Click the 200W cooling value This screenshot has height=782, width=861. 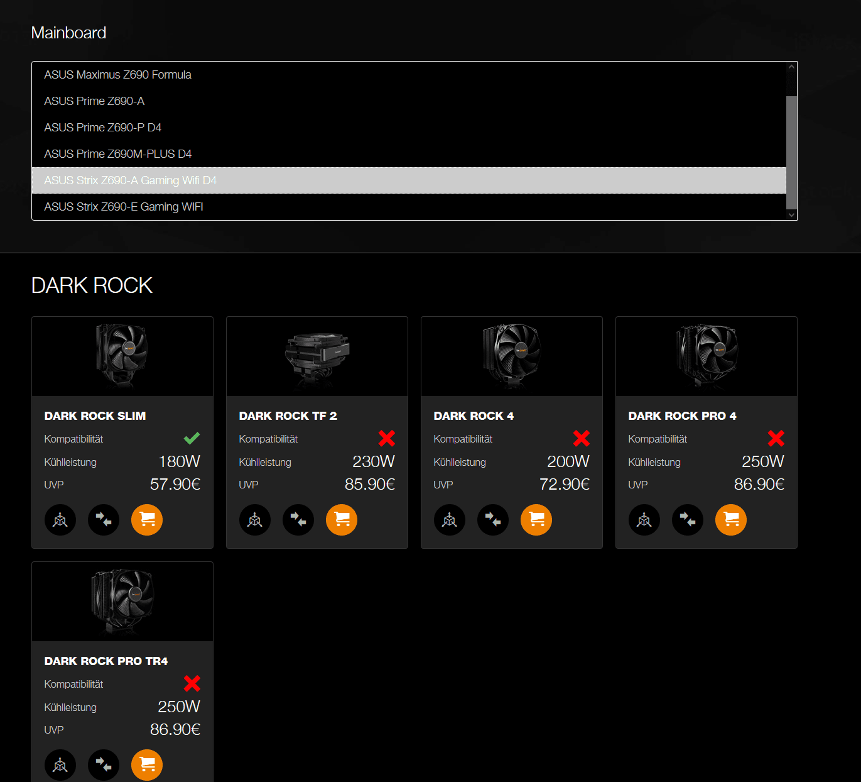click(x=568, y=462)
